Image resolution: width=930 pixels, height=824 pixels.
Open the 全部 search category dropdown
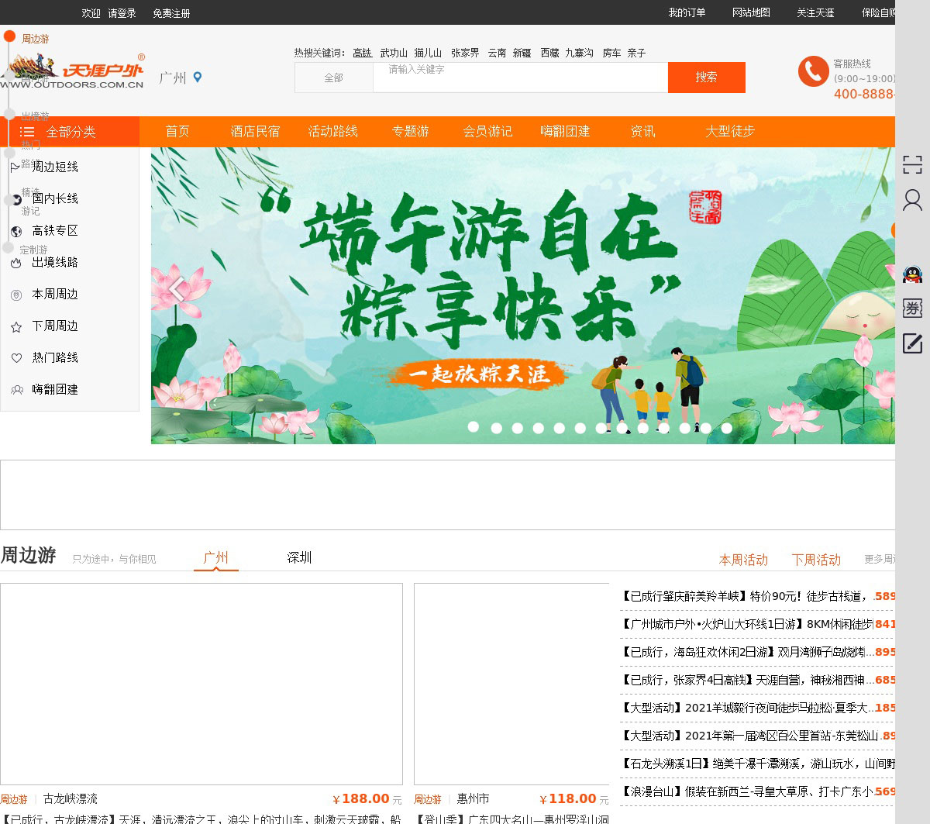click(x=334, y=78)
